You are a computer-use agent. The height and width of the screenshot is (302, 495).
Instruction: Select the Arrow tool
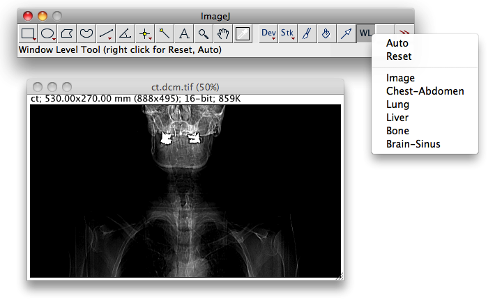(346, 33)
